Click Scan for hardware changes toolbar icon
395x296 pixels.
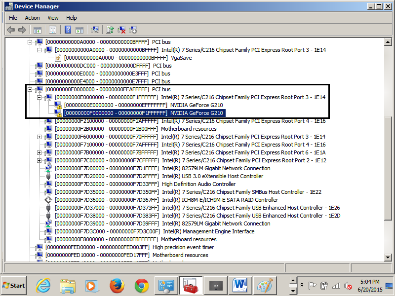tap(95, 30)
